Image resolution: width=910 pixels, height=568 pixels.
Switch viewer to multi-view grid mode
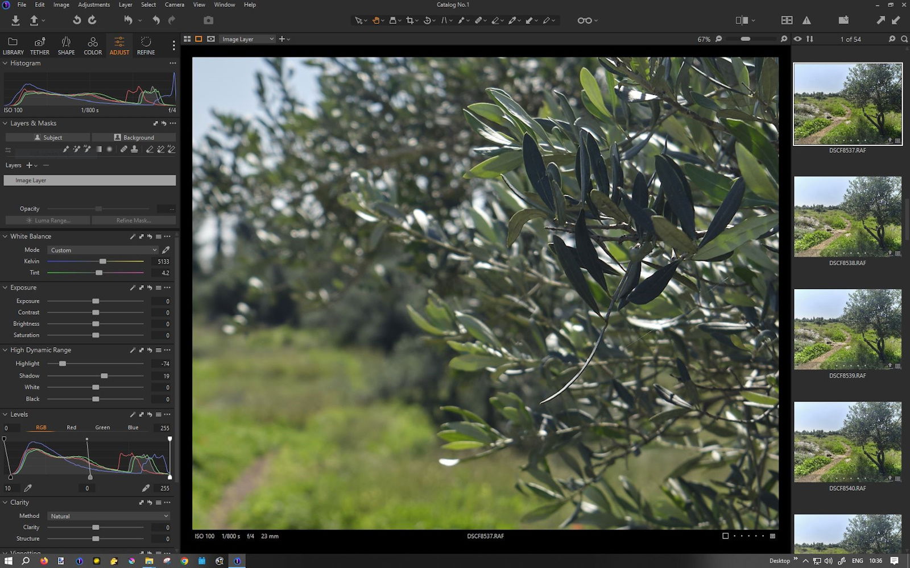coord(187,39)
